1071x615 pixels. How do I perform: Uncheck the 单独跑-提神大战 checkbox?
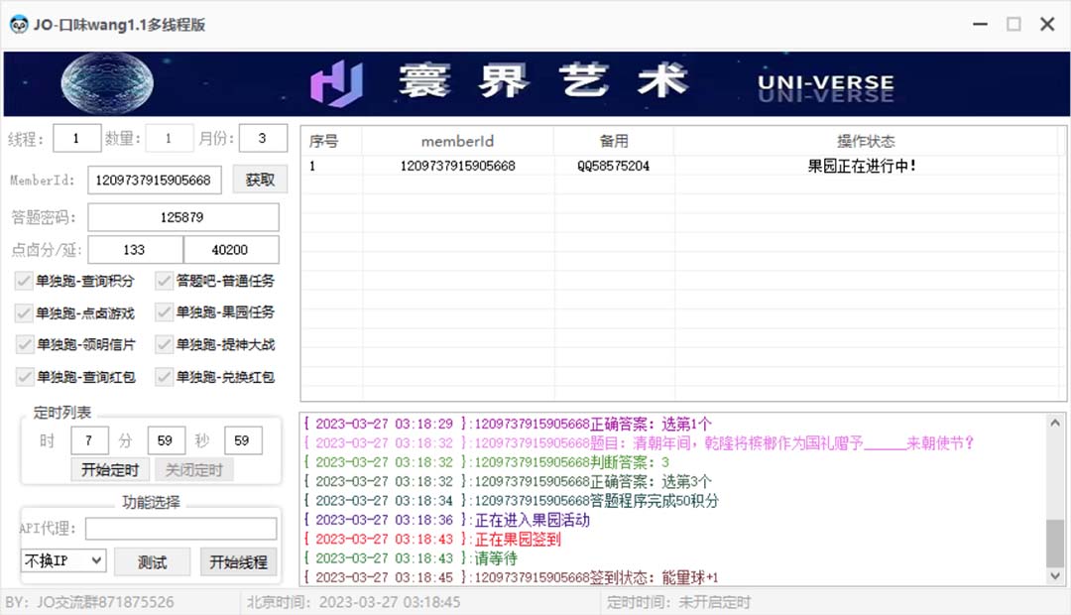tap(163, 345)
